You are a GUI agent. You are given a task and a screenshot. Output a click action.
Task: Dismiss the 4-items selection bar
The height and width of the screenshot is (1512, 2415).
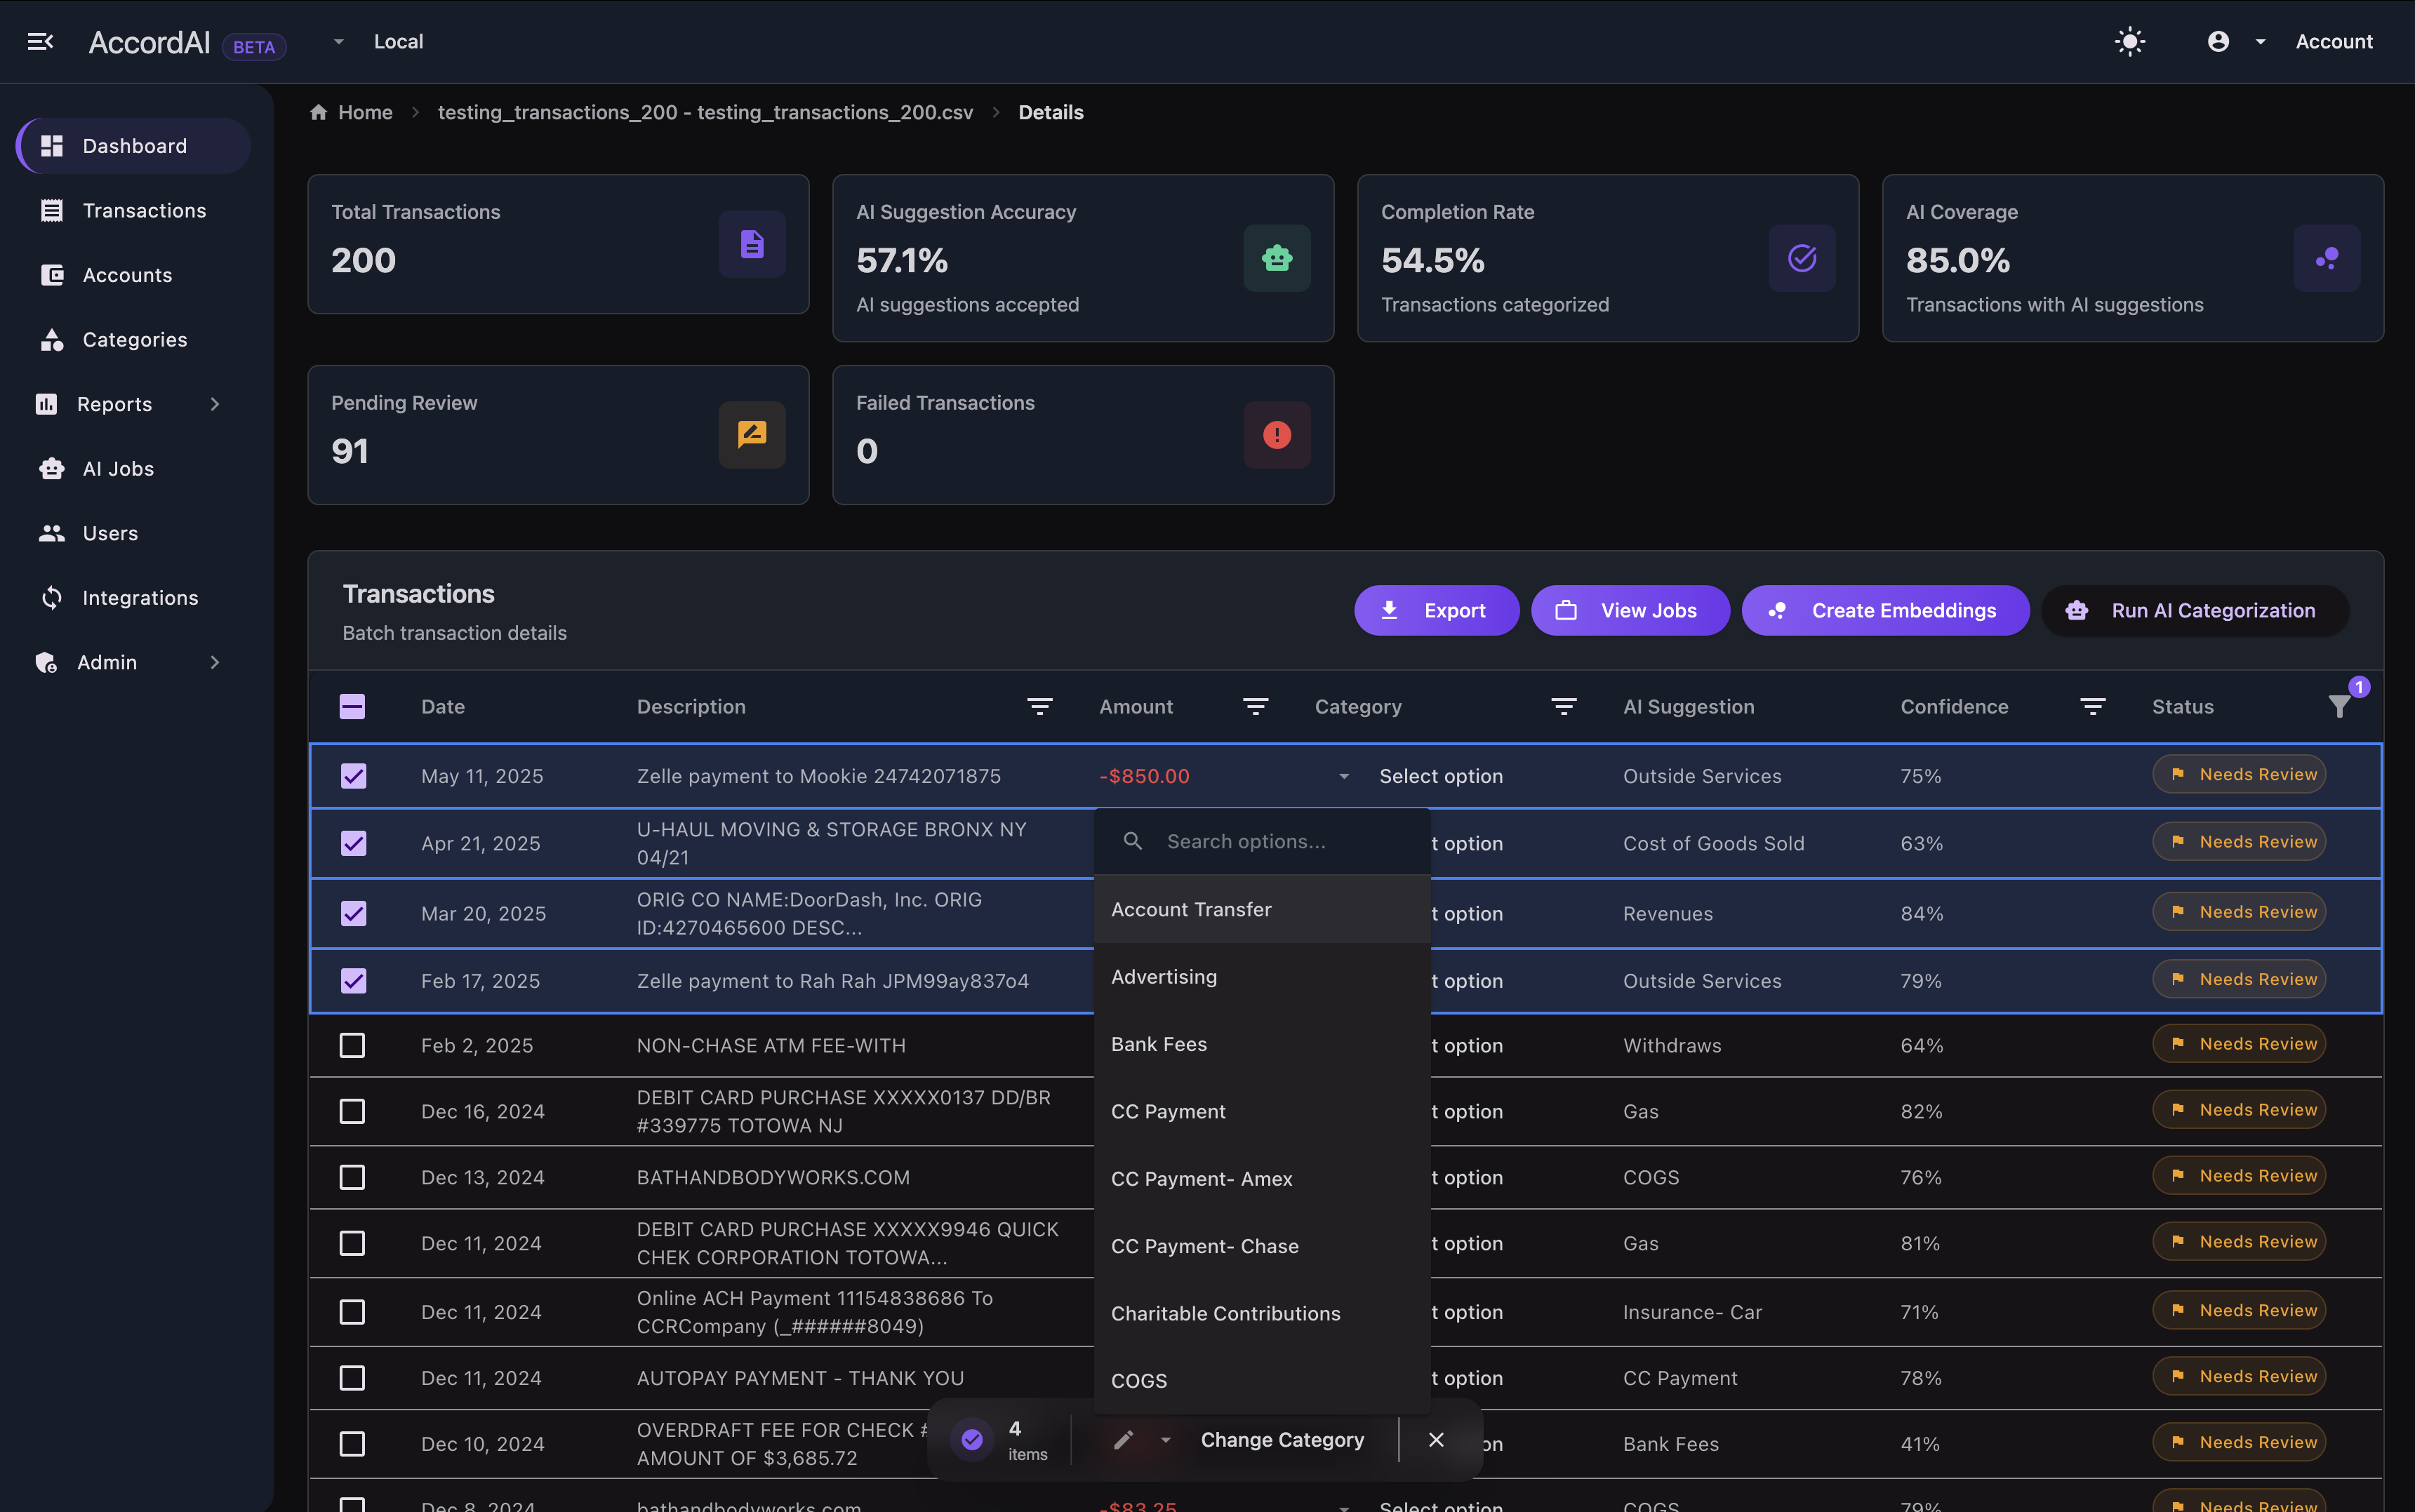point(1436,1439)
